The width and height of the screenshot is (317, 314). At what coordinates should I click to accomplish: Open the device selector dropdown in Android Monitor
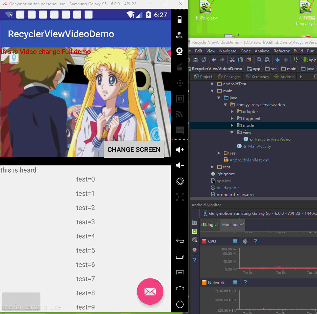tap(258, 214)
